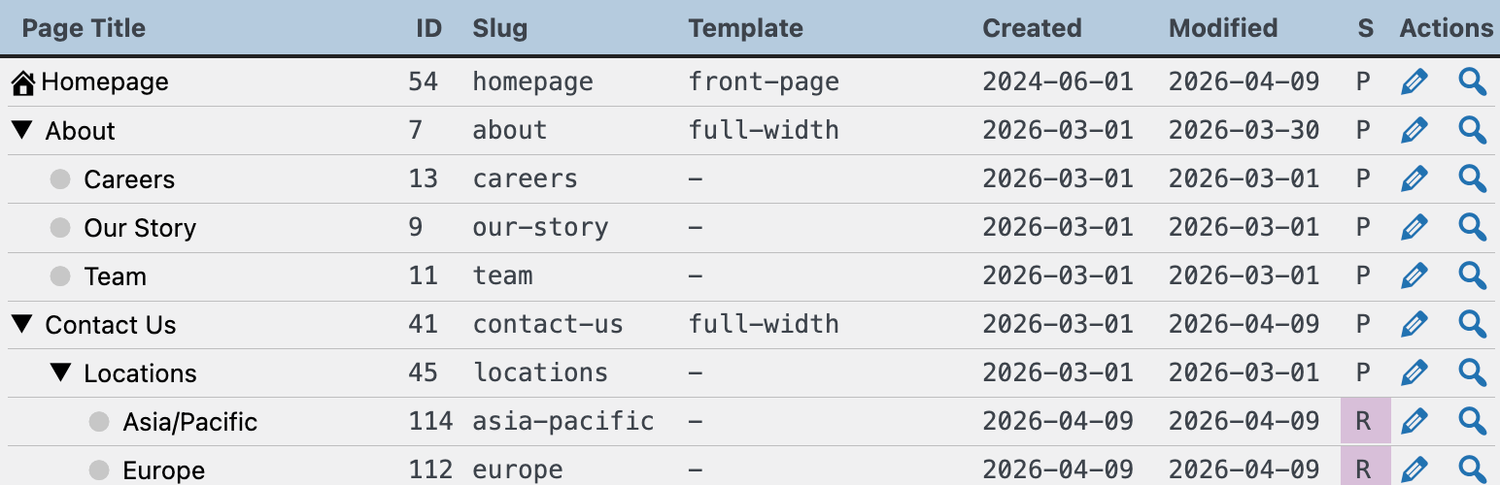The image size is (1500, 485).
Task: Click the magnifier icon for Locations row
Action: (1473, 372)
